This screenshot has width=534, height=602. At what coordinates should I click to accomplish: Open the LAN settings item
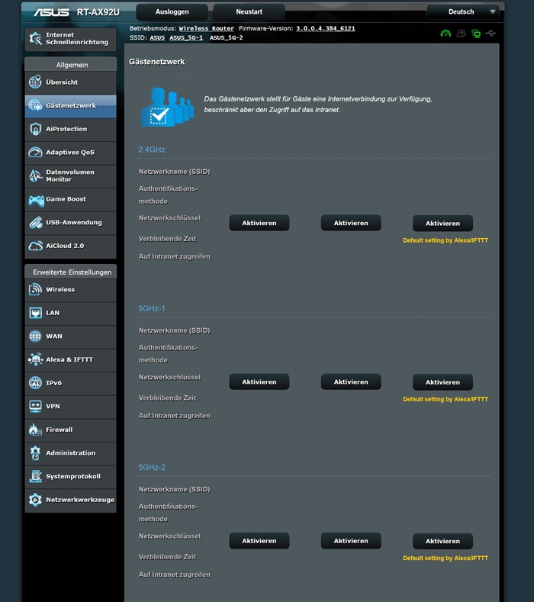click(x=71, y=313)
